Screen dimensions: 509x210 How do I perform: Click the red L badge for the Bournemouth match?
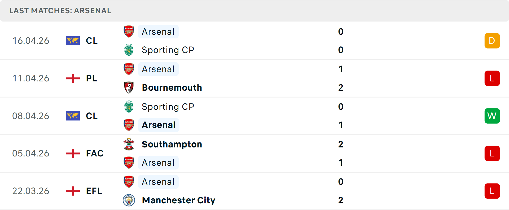coord(492,78)
